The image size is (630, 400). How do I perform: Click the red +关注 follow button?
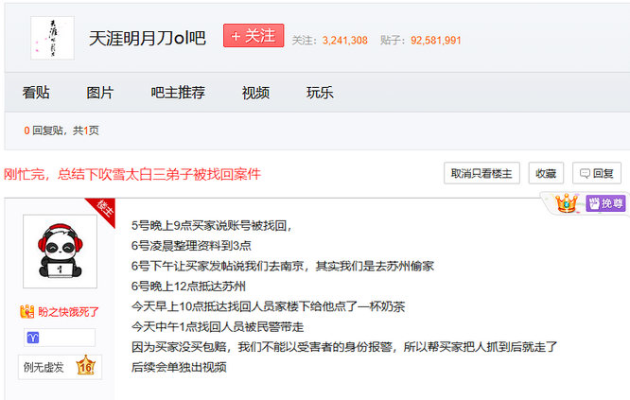[253, 36]
